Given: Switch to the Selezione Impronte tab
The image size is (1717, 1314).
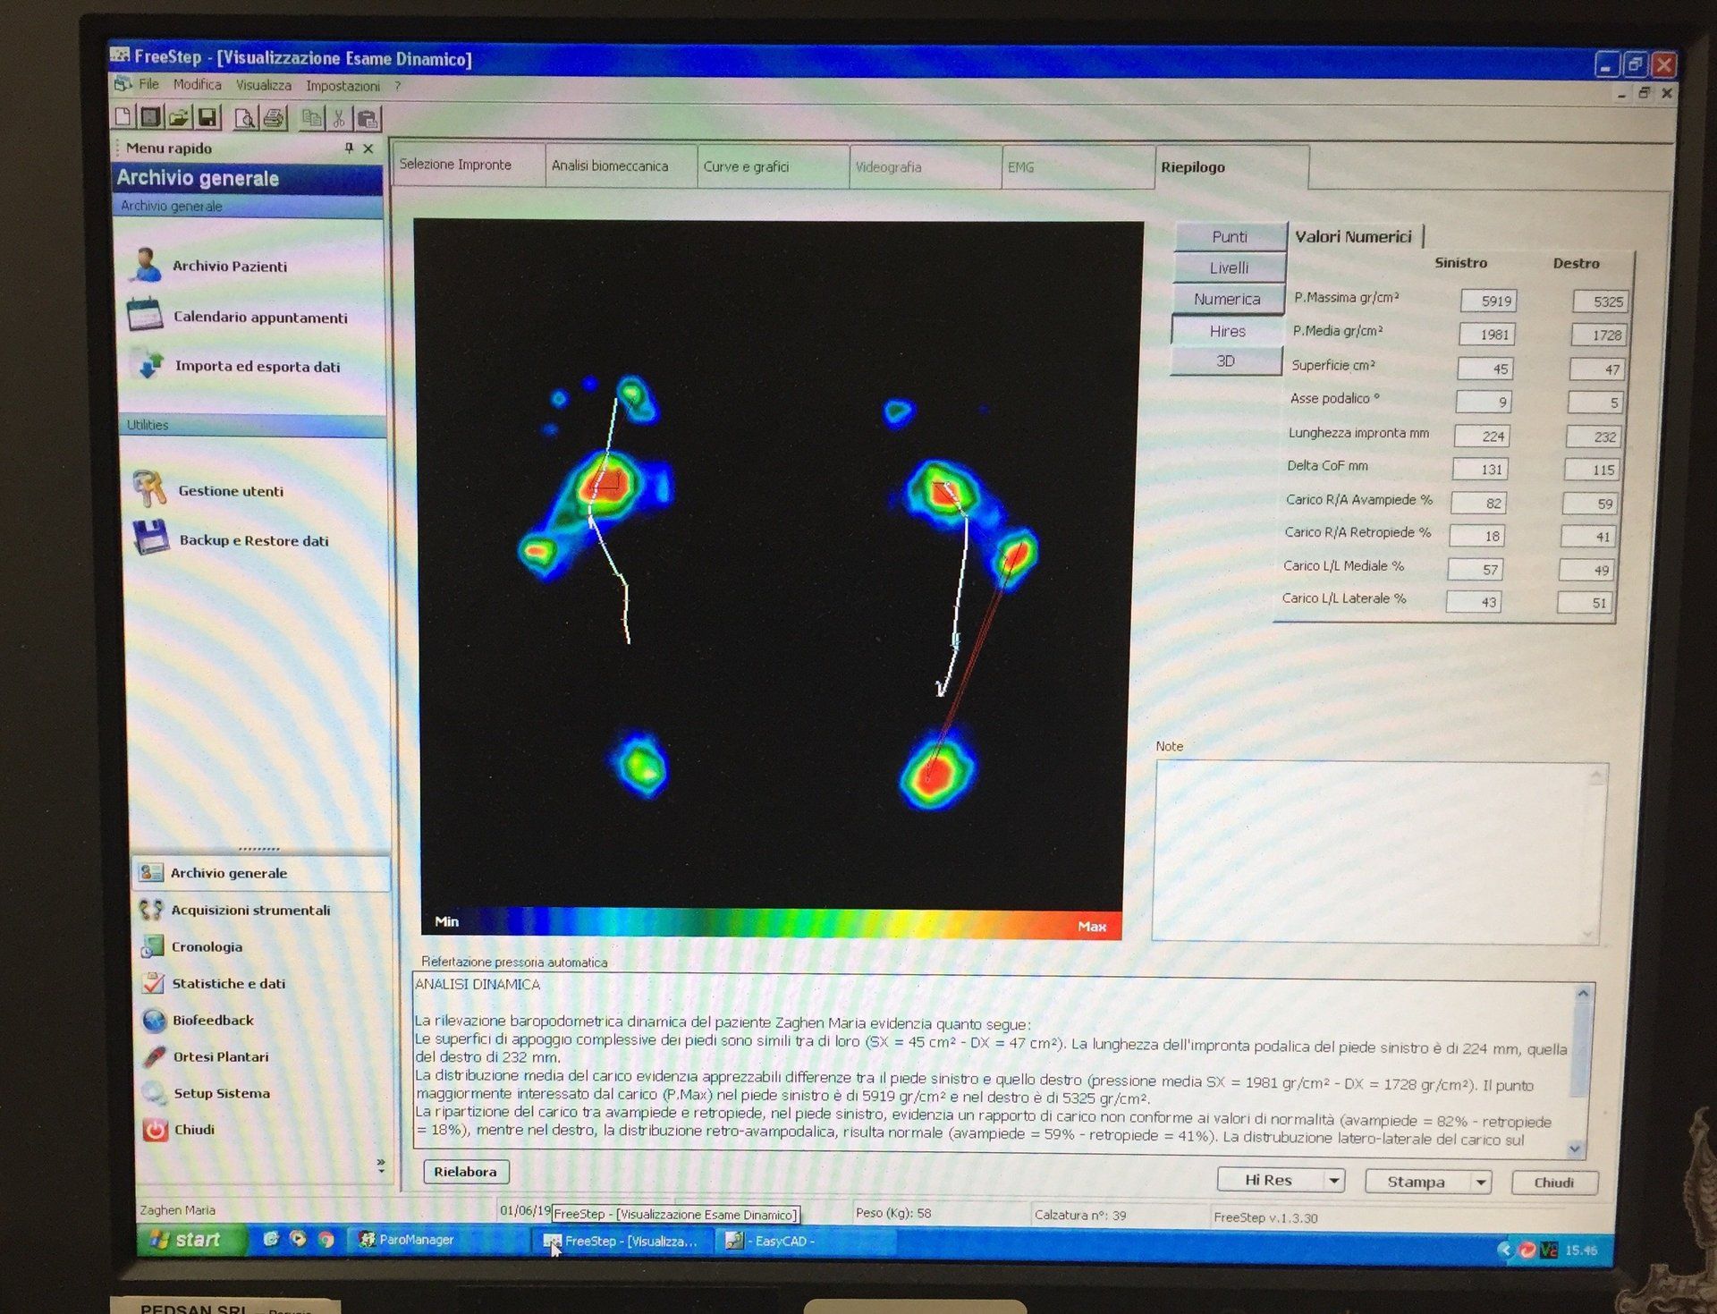Looking at the screenshot, I should [x=469, y=165].
